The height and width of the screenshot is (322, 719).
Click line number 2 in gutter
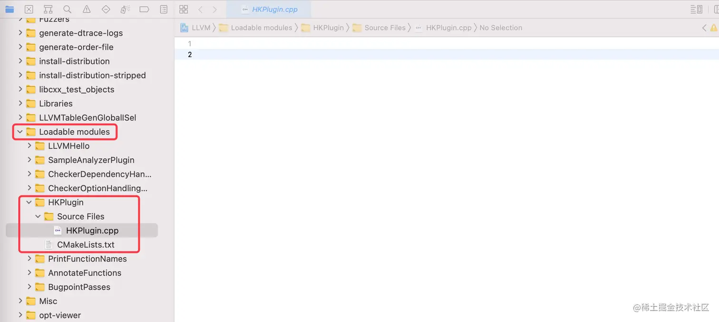coord(190,55)
